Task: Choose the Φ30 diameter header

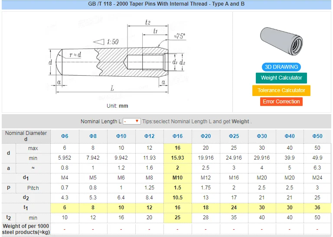Action: tap(261, 136)
